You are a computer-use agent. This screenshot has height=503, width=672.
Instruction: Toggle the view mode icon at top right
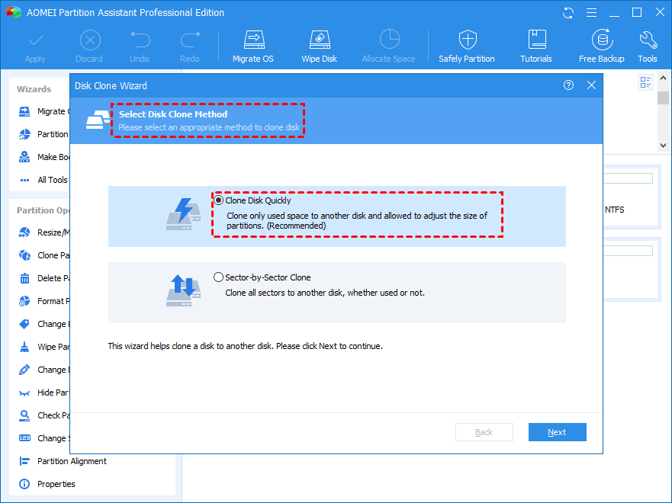click(x=646, y=83)
